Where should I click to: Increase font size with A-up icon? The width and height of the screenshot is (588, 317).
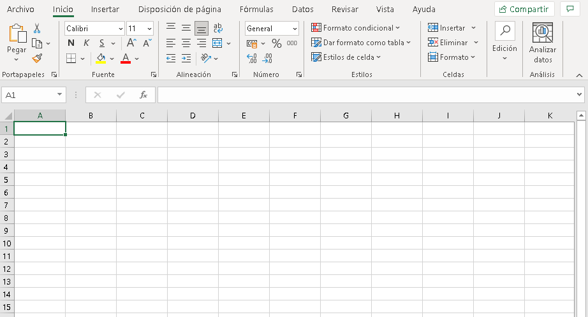tap(131, 43)
